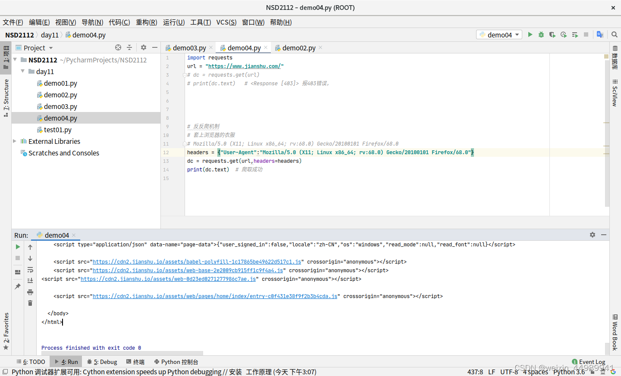Viewport: 621px width, 376px height.
Task: Open the 7: Structure side panel
Action: [x=6, y=98]
